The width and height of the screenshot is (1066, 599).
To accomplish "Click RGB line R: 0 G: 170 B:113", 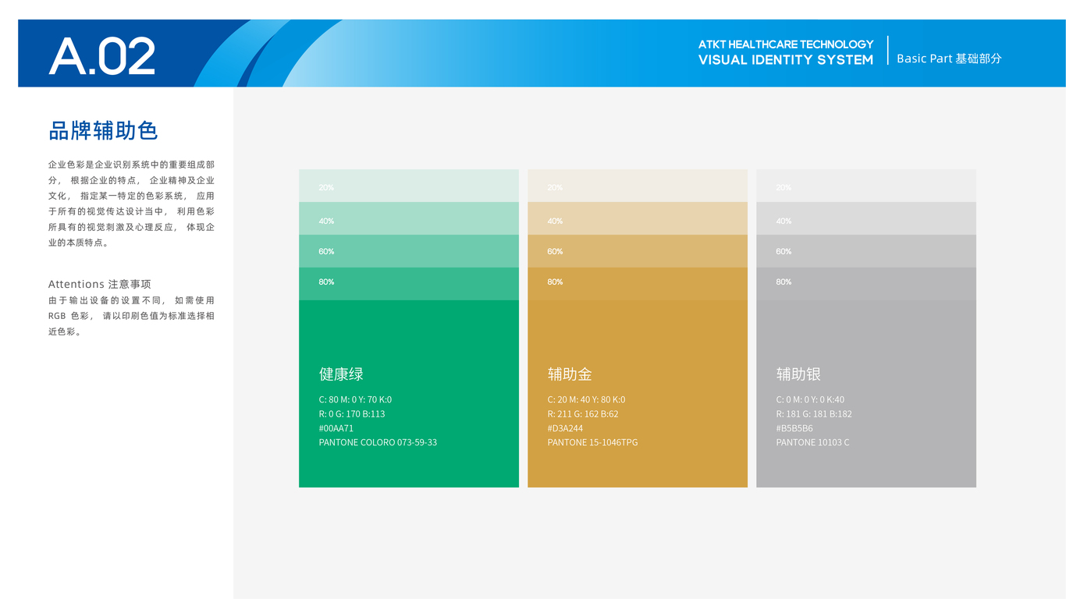I will coord(352,414).
